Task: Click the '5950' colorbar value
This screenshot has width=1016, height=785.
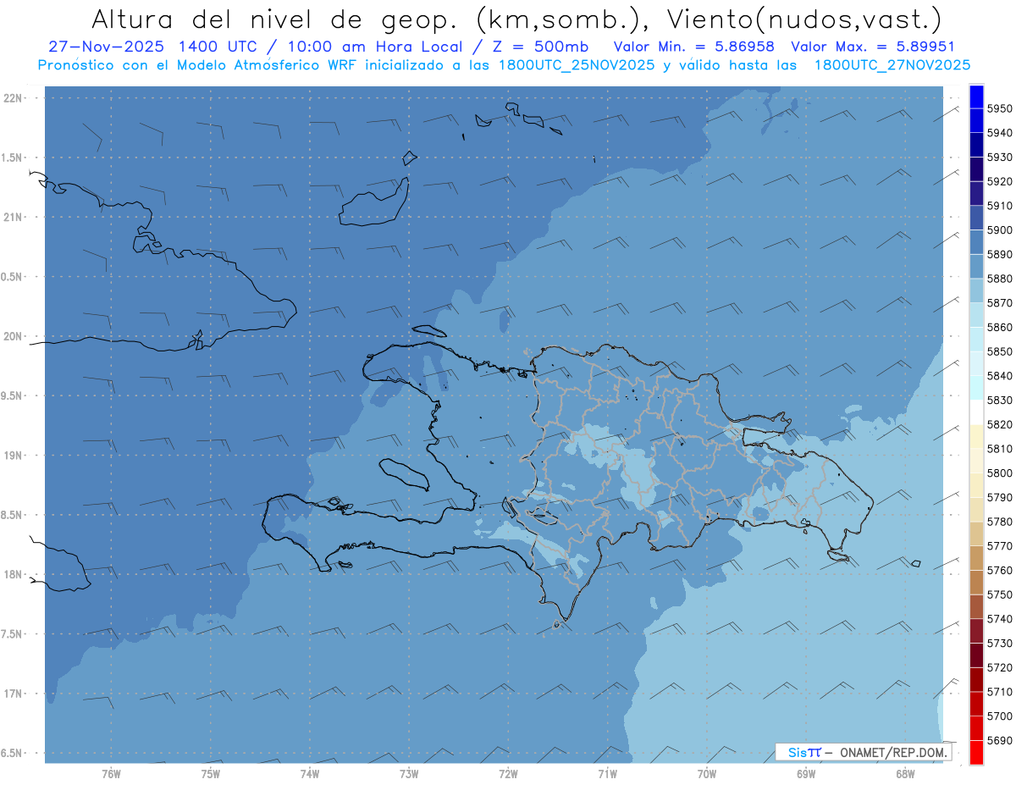Action: [1000, 108]
